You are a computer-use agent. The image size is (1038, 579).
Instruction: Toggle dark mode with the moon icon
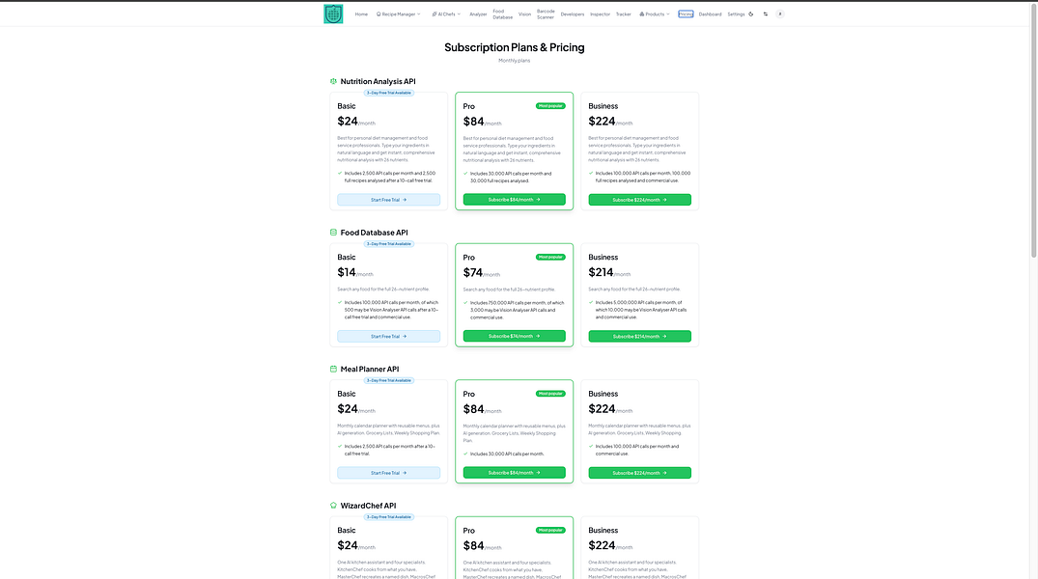pyautogui.click(x=750, y=14)
